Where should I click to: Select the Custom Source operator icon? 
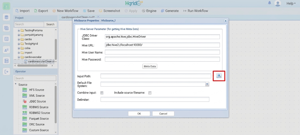(25, 130)
